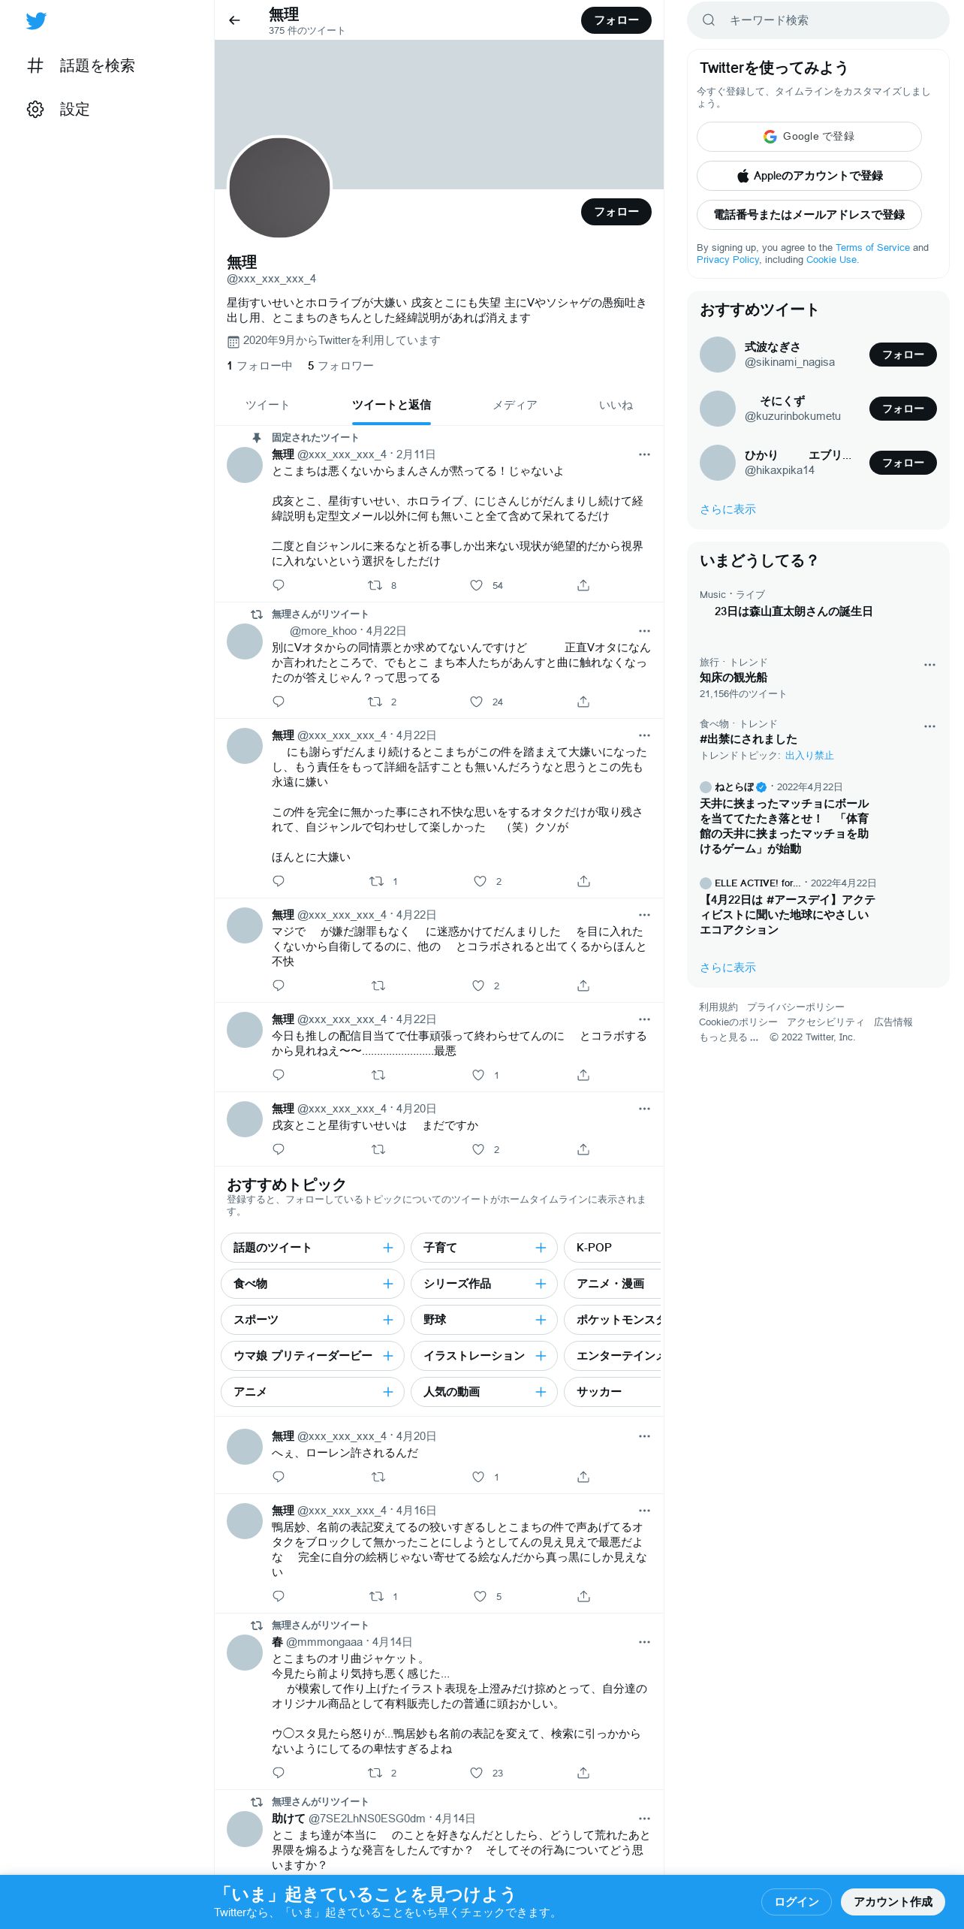Open more options for 知床の観光船 trend
Screen dimensions: 964x1929
pyautogui.click(x=929, y=665)
